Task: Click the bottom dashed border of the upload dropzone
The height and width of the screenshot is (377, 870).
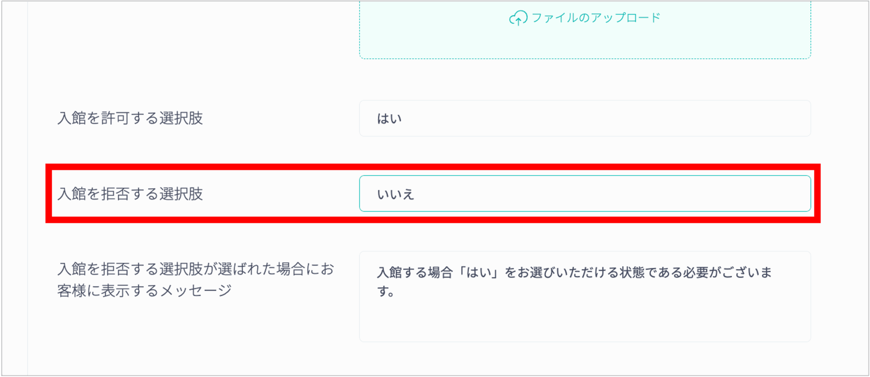Action: 585,59
